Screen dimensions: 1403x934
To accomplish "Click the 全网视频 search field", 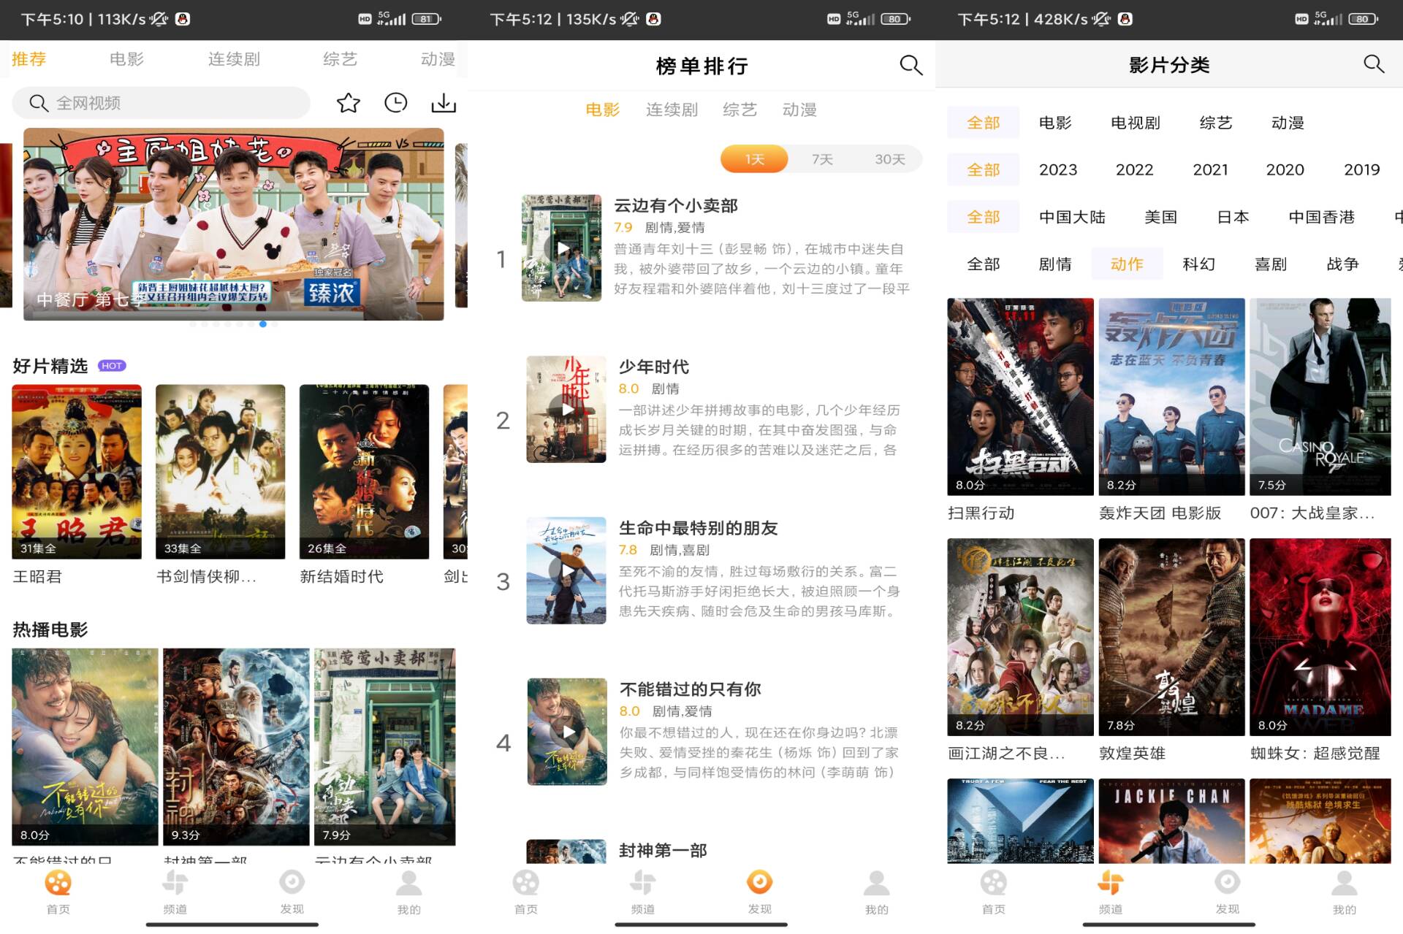I will pos(161,103).
